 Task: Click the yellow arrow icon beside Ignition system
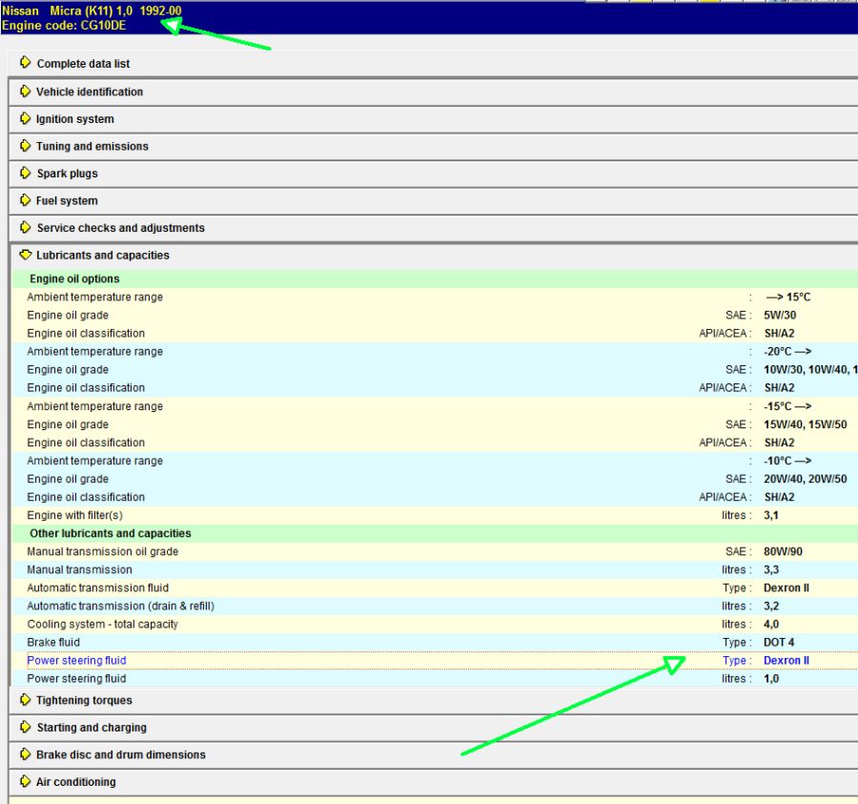pos(26,119)
